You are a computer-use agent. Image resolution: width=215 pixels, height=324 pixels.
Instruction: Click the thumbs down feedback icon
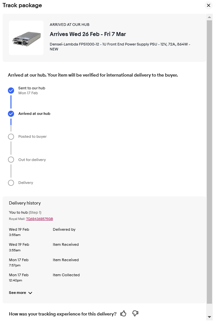(135, 314)
